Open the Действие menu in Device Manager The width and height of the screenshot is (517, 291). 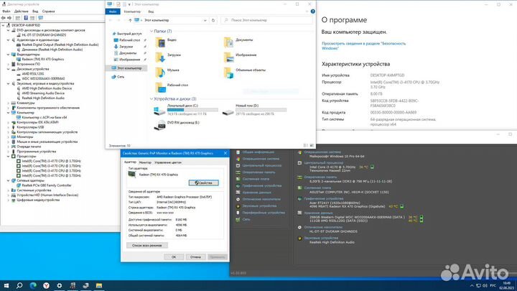[x=22, y=11]
